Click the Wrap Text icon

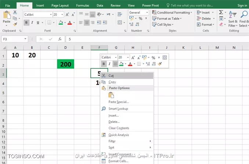tap(120, 14)
